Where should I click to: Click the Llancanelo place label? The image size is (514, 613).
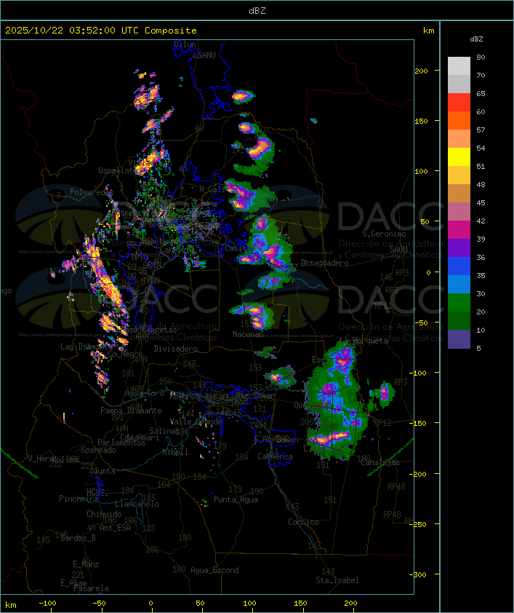(137, 504)
